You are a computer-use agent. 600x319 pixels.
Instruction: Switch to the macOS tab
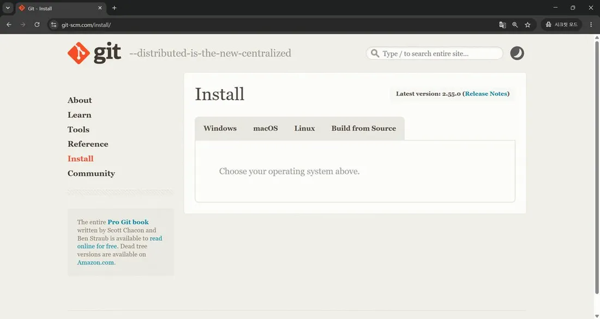coord(266,128)
